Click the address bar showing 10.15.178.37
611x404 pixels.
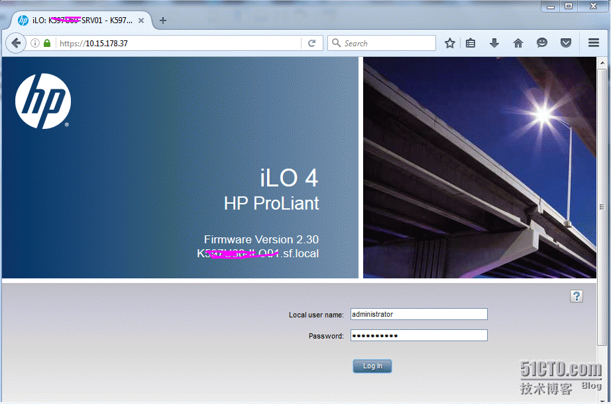(x=179, y=43)
